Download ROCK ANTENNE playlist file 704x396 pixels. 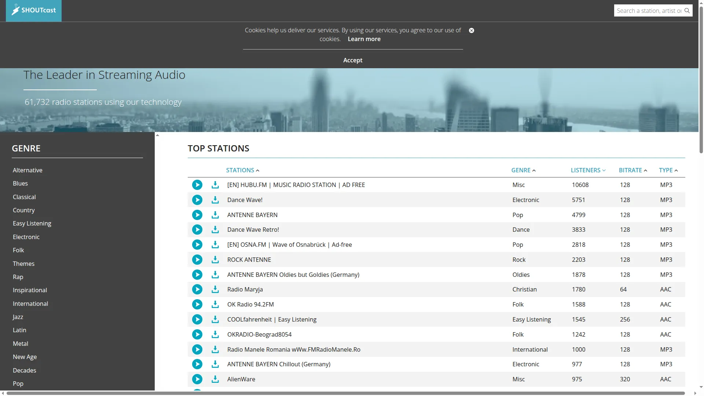point(215,260)
